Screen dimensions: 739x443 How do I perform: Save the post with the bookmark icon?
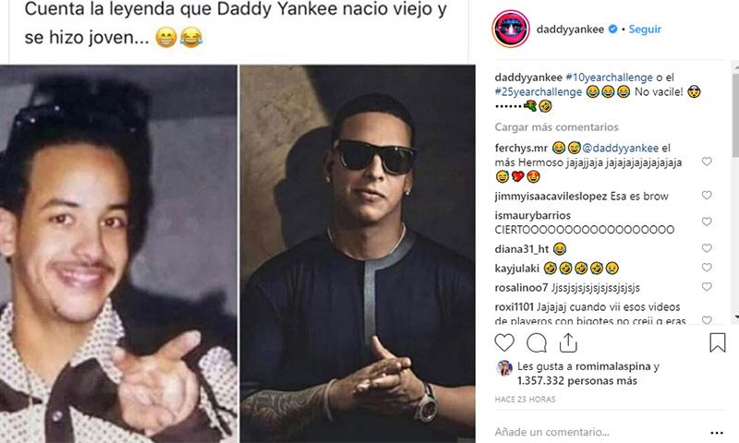718,342
